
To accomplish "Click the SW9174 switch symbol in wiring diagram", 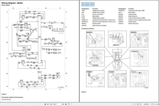I will 61,31.
